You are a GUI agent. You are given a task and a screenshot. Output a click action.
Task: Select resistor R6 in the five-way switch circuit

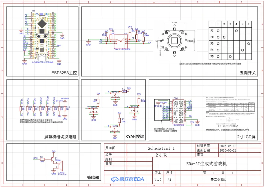tap(130, 35)
